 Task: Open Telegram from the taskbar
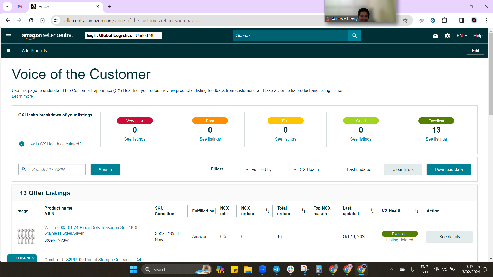pyautogui.click(x=276, y=269)
